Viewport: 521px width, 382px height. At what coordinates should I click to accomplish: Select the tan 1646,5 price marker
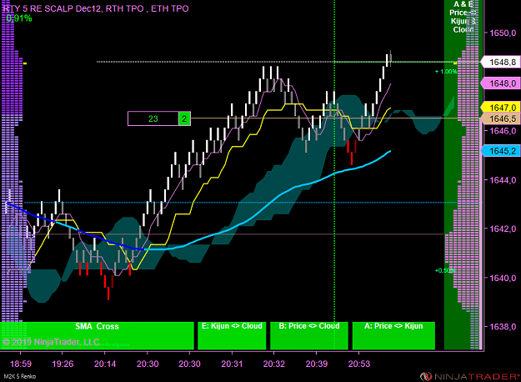pyautogui.click(x=501, y=118)
